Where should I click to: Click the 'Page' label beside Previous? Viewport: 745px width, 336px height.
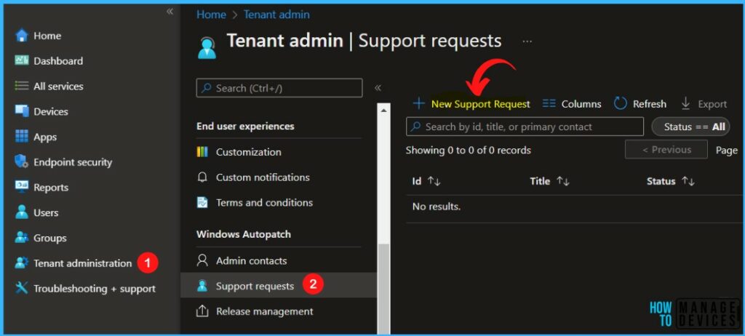tap(727, 151)
